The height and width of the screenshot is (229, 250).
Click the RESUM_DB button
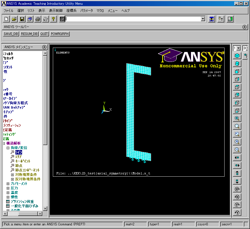(29, 34)
